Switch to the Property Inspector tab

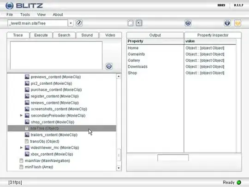coord(213,35)
